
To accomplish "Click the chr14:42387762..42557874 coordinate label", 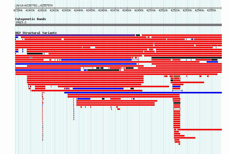I will 34,5.
